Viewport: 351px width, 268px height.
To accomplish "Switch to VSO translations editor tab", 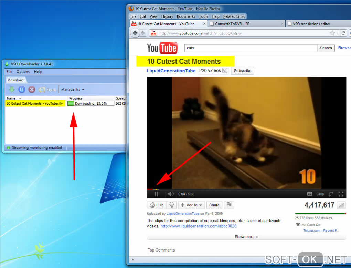I will 318,24.
